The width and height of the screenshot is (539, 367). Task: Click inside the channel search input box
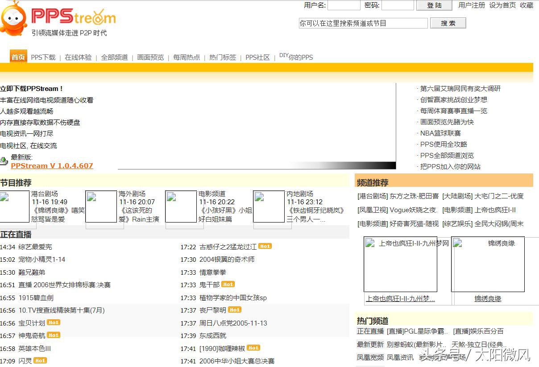[363, 23]
